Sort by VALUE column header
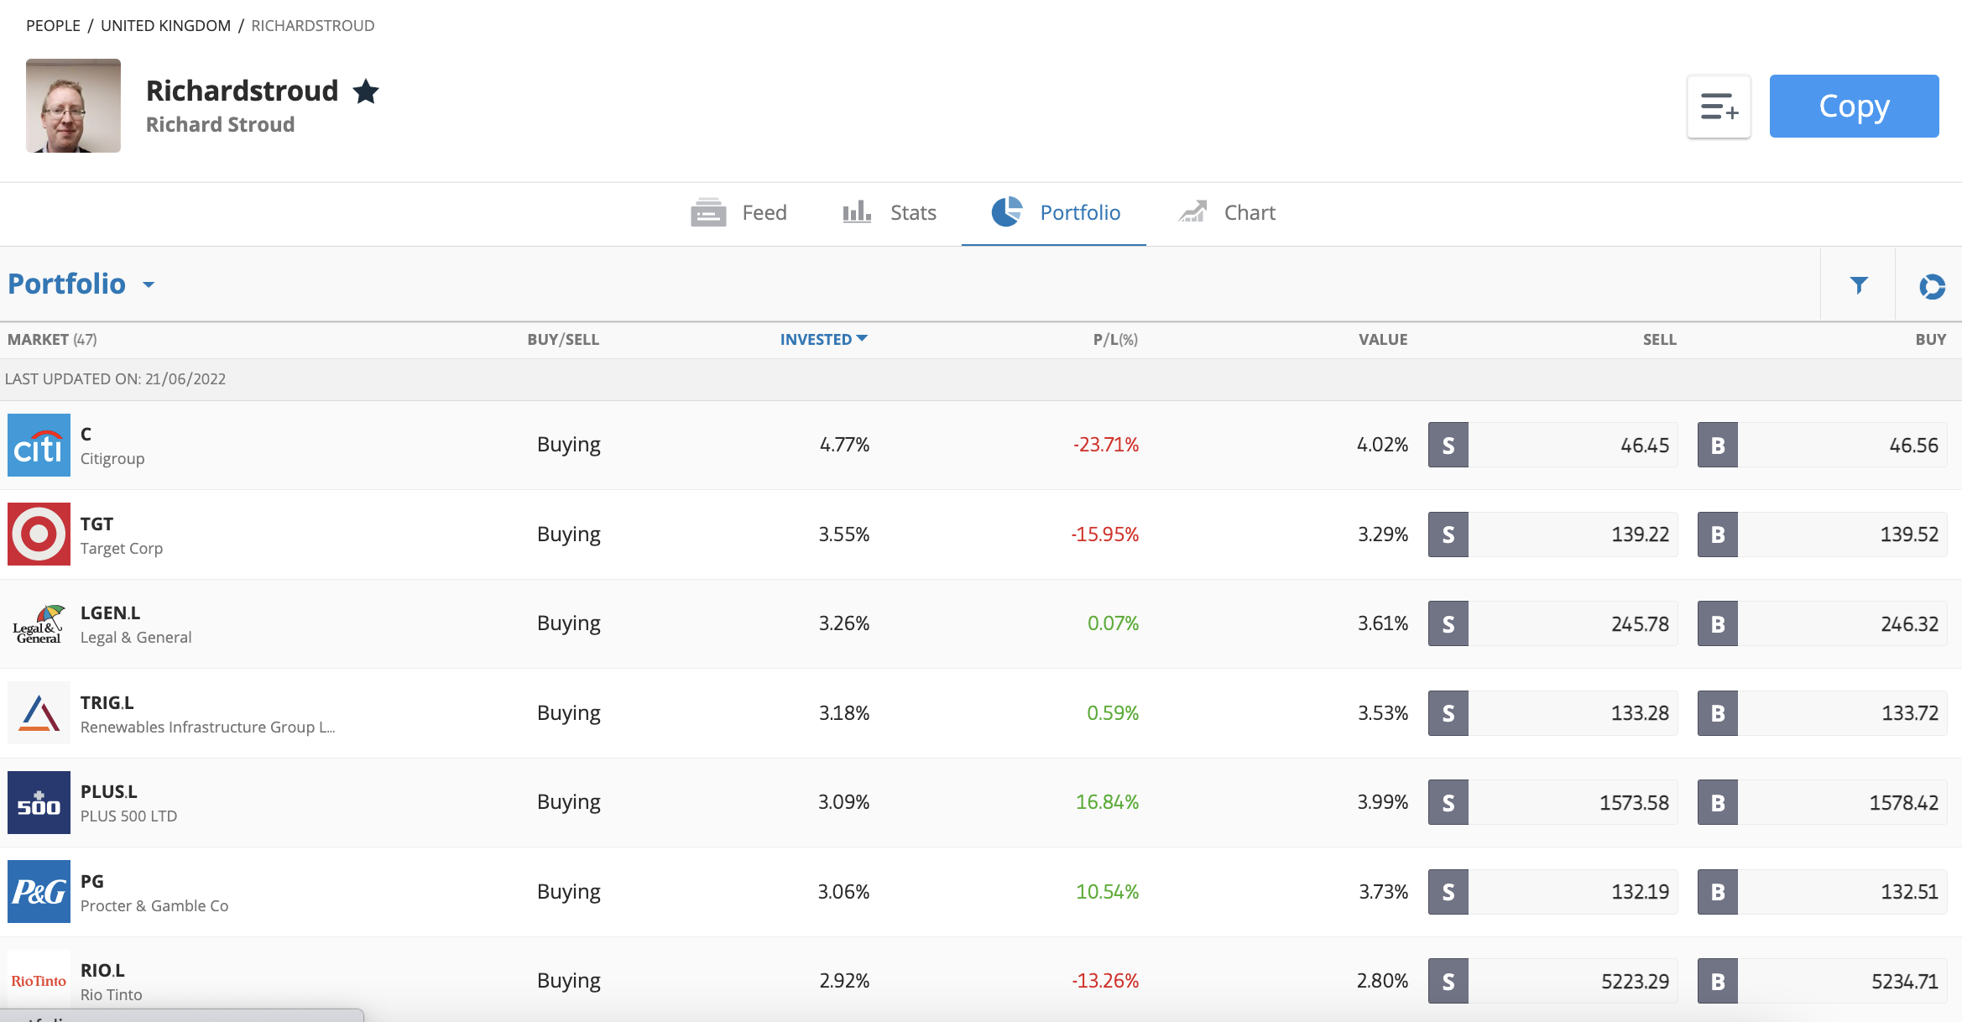This screenshot has width=1962, height=1022. pos(1383,340)
